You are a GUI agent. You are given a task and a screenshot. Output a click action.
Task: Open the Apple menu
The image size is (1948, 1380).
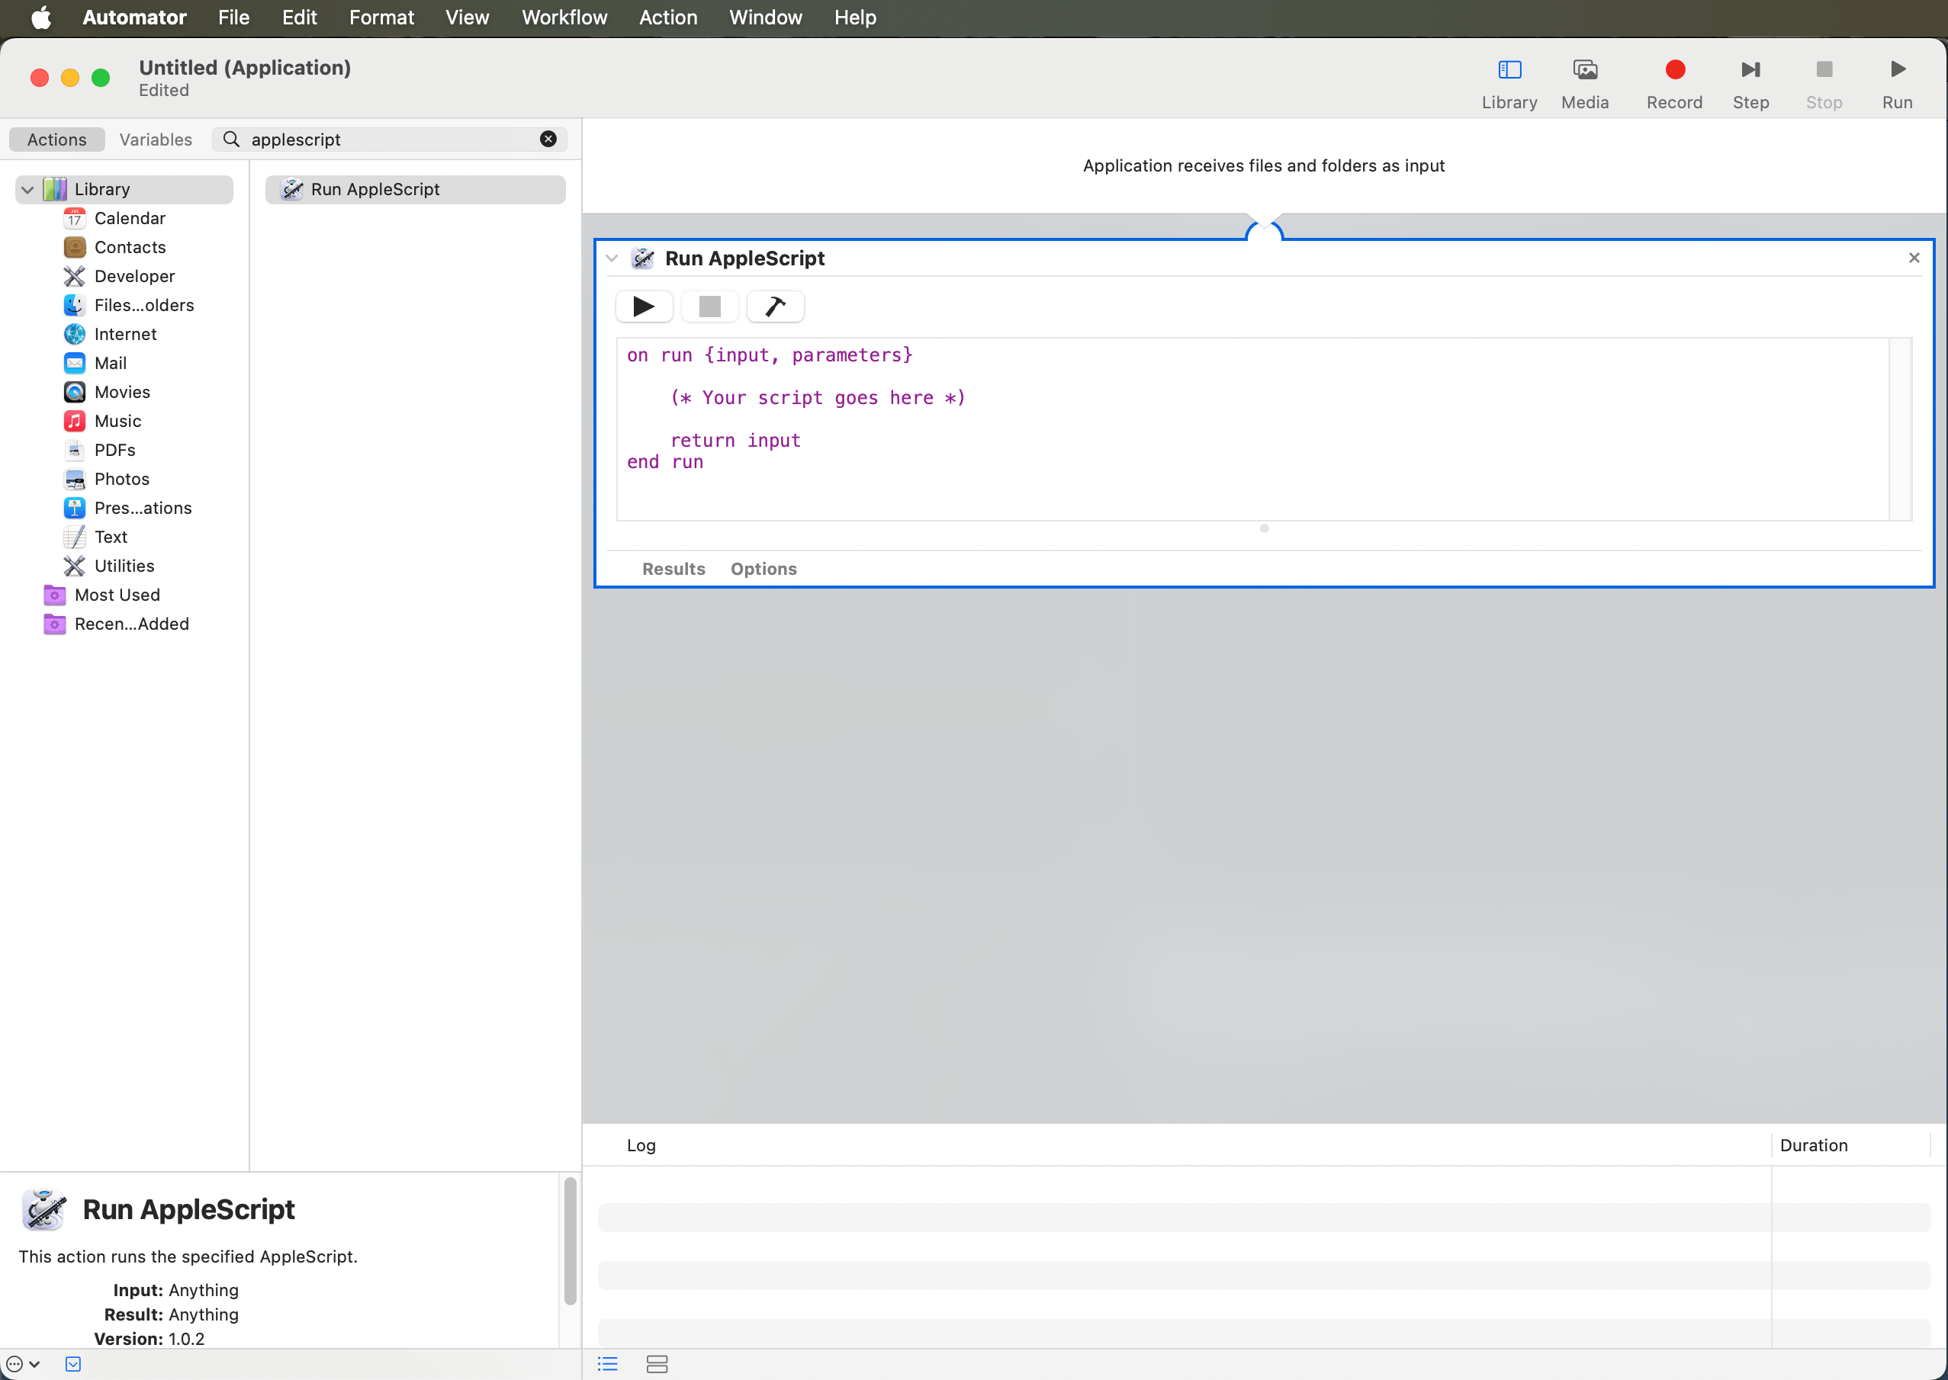[40, 17]
